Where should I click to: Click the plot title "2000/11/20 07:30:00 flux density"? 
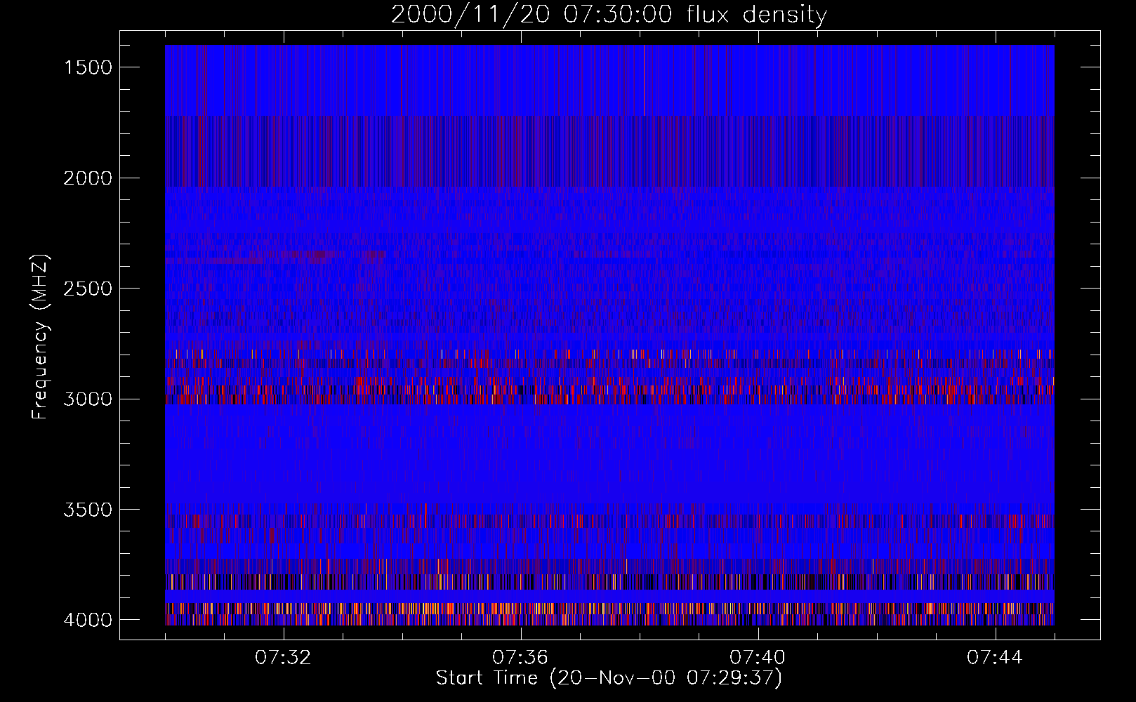point(609,15)
